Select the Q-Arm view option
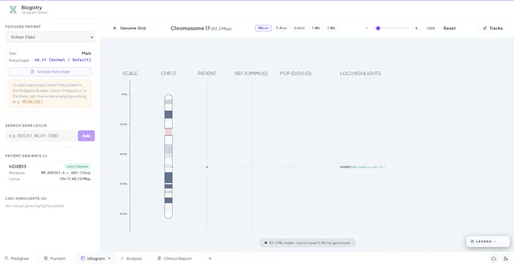 (x=299, y=28)
